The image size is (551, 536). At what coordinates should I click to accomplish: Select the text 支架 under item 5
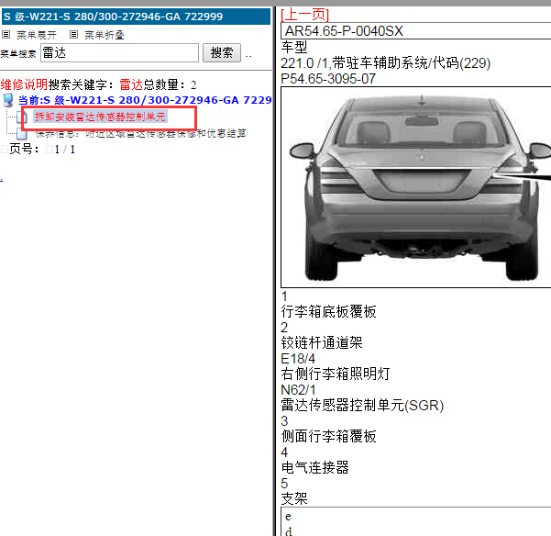click(294, 498)
